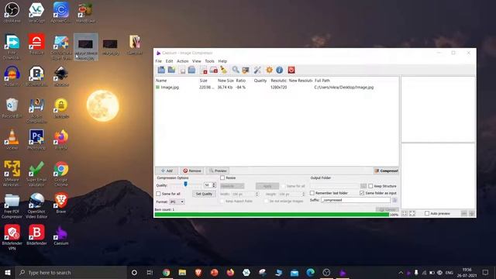Screen dimensions: 496x279
Task: Tick the quality Same for all checkbox
Action: coord(158,194)
